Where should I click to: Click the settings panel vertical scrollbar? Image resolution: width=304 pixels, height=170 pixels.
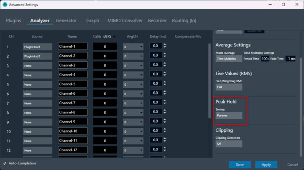tap(301, 107)
